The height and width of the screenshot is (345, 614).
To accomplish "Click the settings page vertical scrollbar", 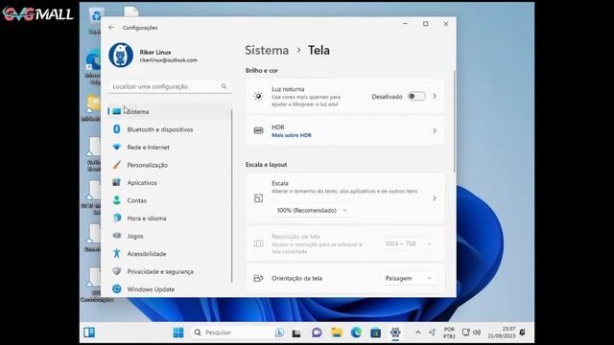I will click(x=454, y=122).
